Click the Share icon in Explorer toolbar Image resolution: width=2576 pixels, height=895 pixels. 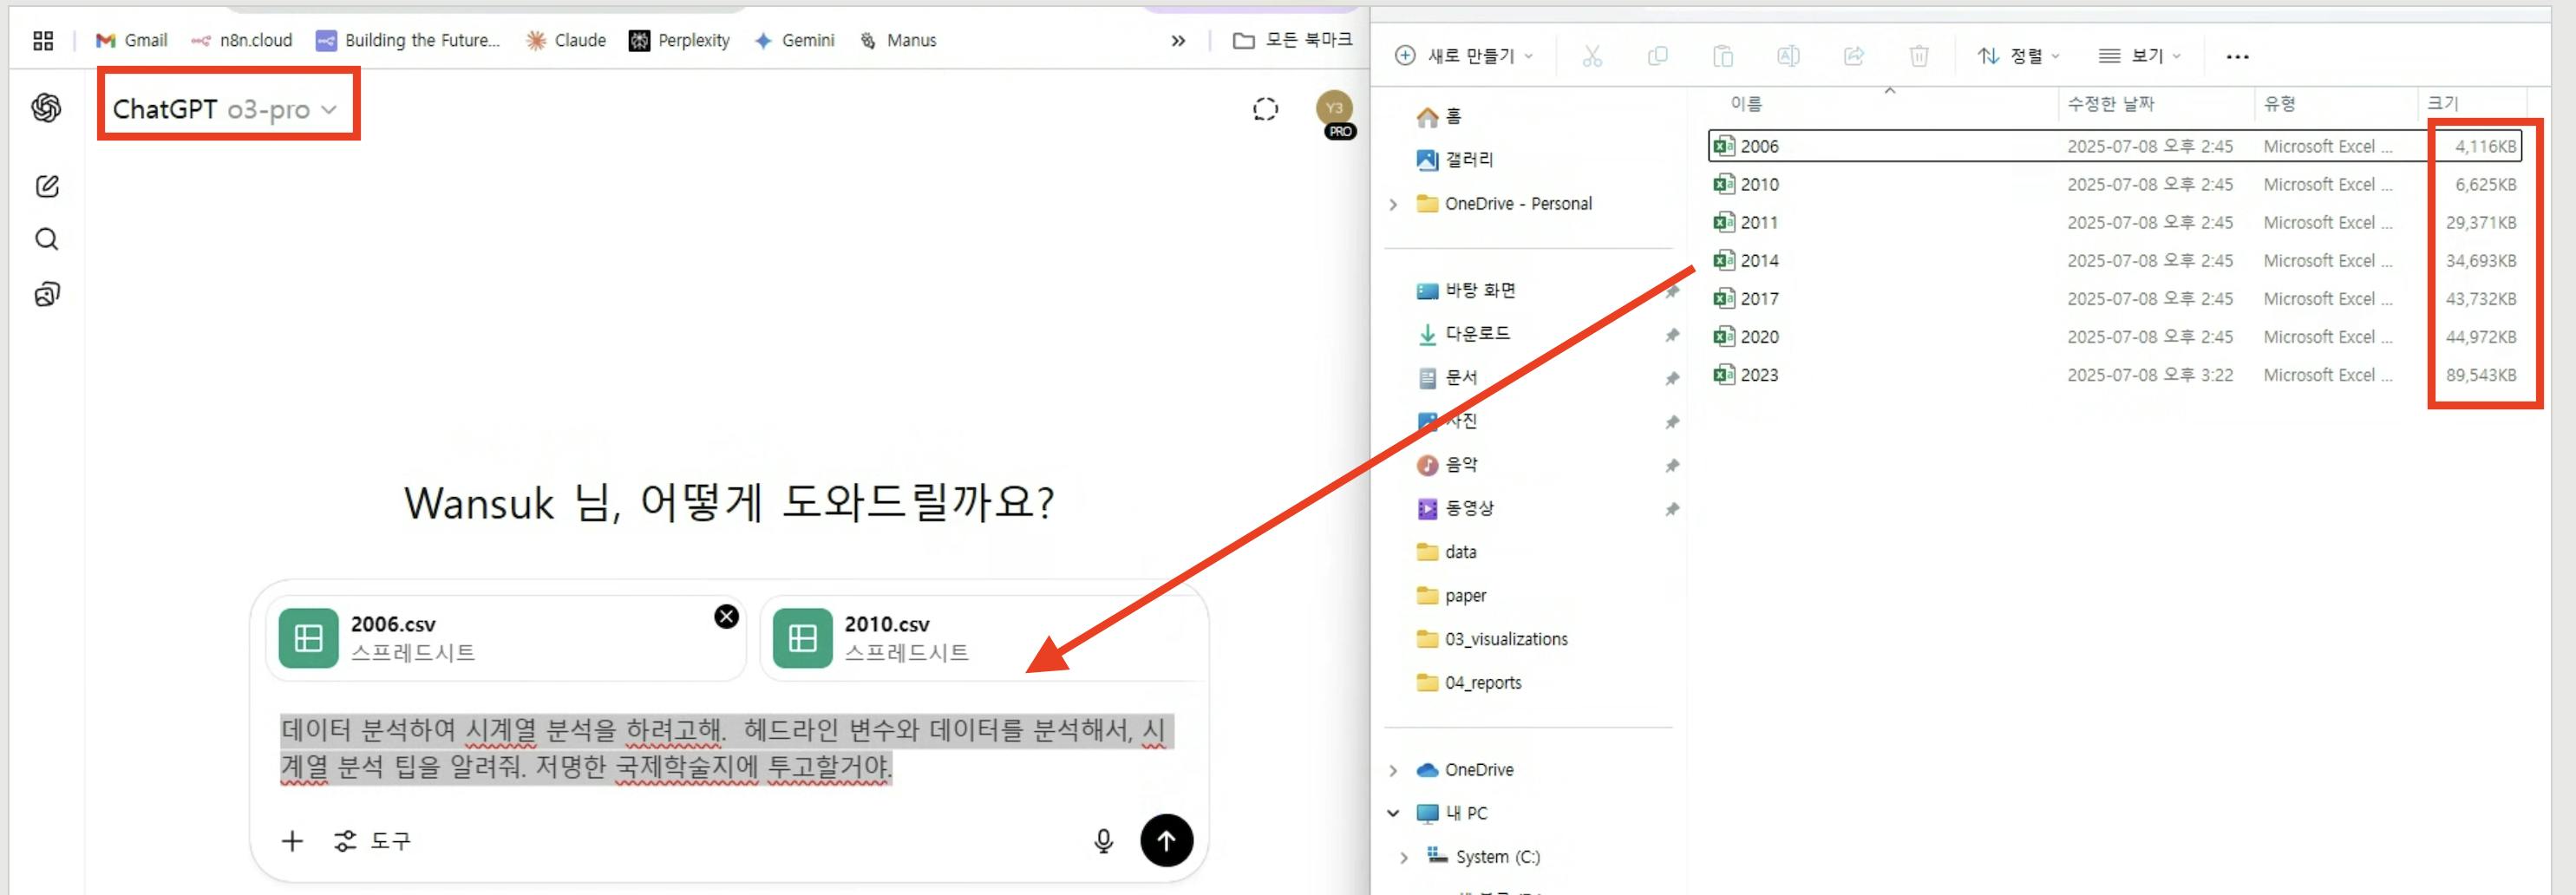point(1854,56)
